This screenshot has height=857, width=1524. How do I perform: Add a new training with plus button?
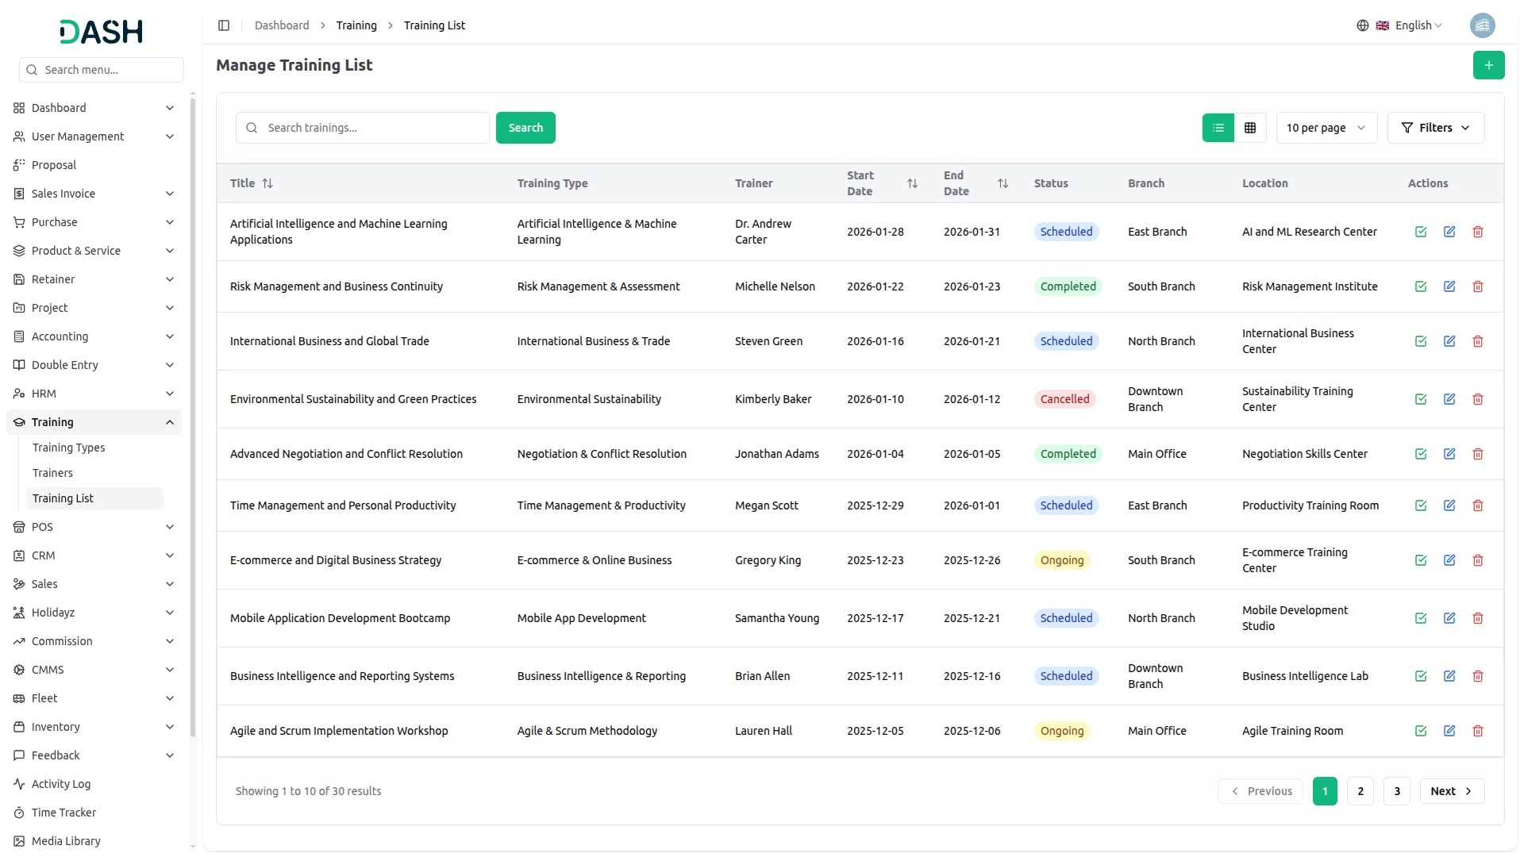pos(1489,65)
